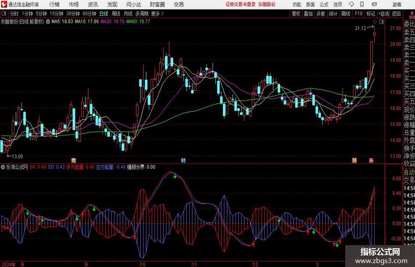Click the MA10: 17.86 indicator label
The width and height of the screenshot is (415, 267).
pos(87,21)
